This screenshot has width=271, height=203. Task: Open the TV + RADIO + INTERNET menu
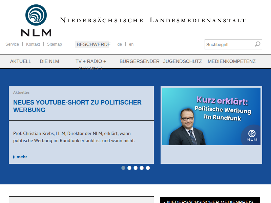[91, 65]
